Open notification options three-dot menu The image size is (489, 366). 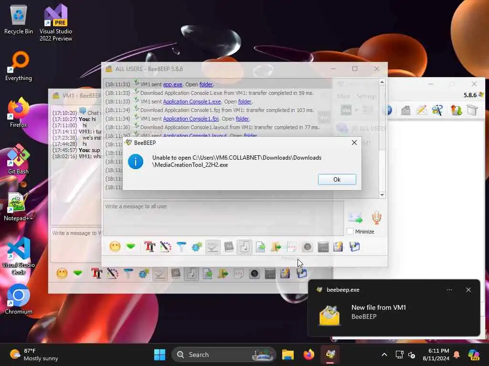[449, 290]
